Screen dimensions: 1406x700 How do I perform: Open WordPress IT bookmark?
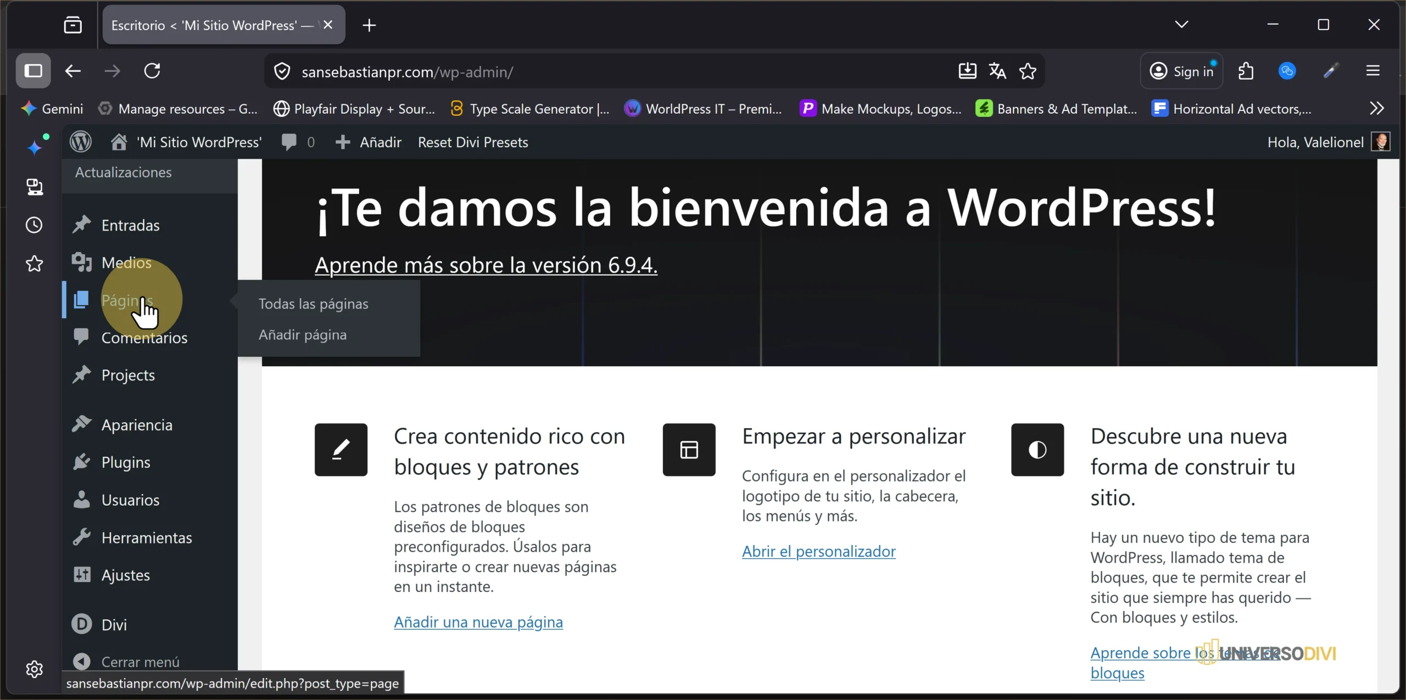(x=704, y=109)
